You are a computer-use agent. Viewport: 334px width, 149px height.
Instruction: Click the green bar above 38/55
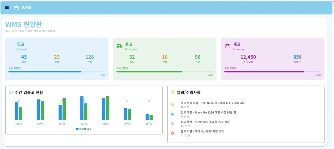pos(64,109)
